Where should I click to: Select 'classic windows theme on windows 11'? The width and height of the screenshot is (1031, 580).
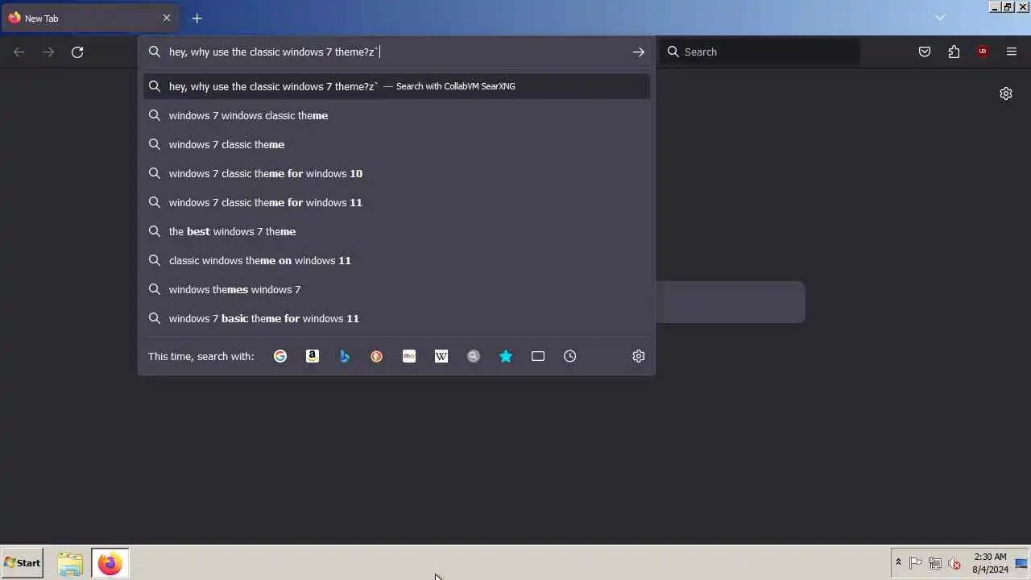pos(396,260)
